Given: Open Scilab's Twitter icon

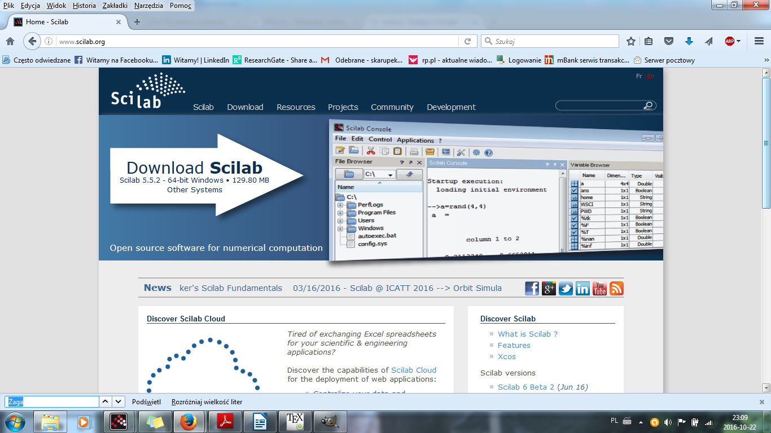Looking at the screenshot, I should 566,289.
